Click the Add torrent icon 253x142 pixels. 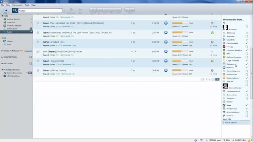(5, 10)
